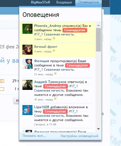The height and width of the screenshot is (146, 121).
Task: Click the star marker next to 4 мин. назад
Action: coord(54,51)
